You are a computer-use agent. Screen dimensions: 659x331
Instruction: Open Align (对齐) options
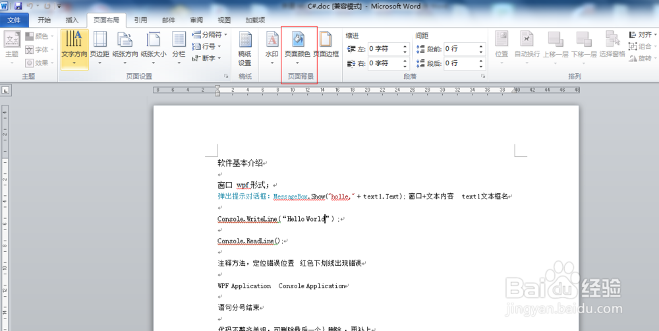(x=642, y=34)
